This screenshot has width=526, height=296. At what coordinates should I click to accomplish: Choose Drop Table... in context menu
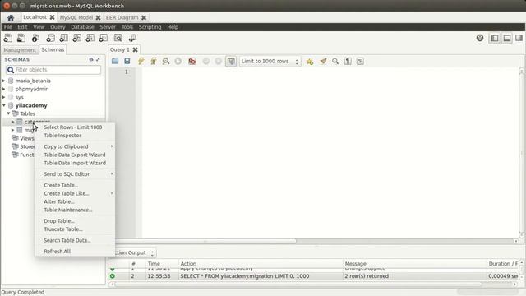click(75, 221)
